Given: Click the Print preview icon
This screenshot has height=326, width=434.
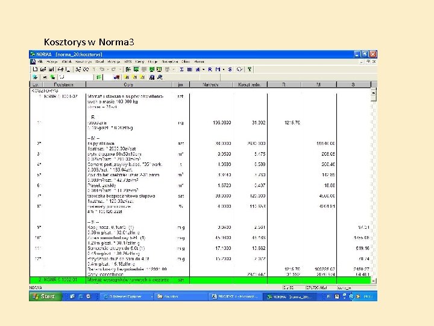Looking at the screenshot, I should click(x=68, y=69).
